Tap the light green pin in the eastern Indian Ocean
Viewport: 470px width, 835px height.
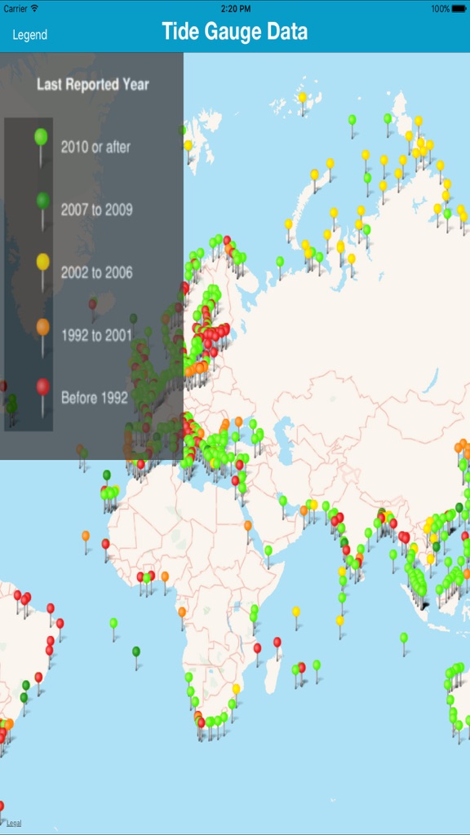coord(403,637)
